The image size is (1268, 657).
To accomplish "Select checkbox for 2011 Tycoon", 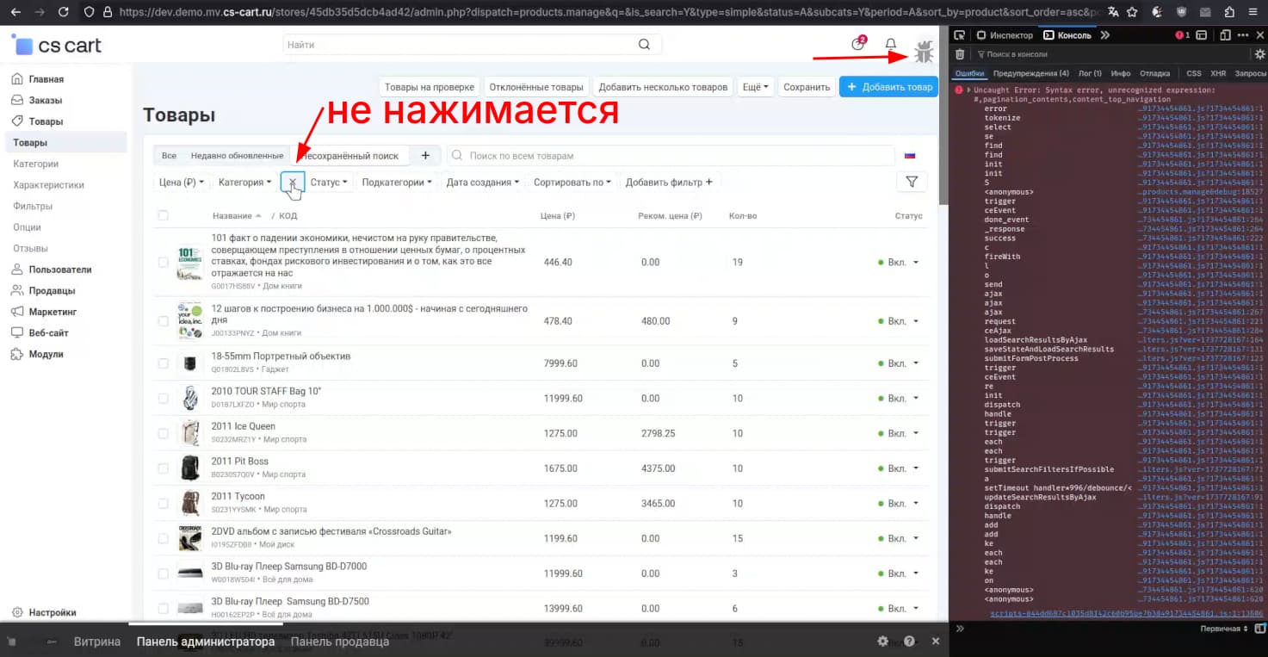I will pos(164,504).
